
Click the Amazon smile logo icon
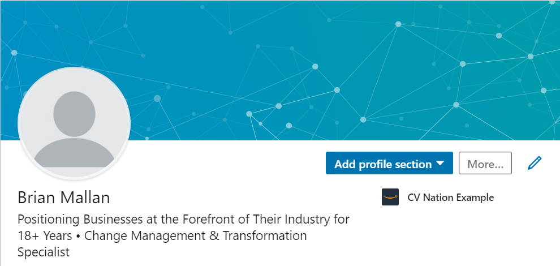click(390, 198)
